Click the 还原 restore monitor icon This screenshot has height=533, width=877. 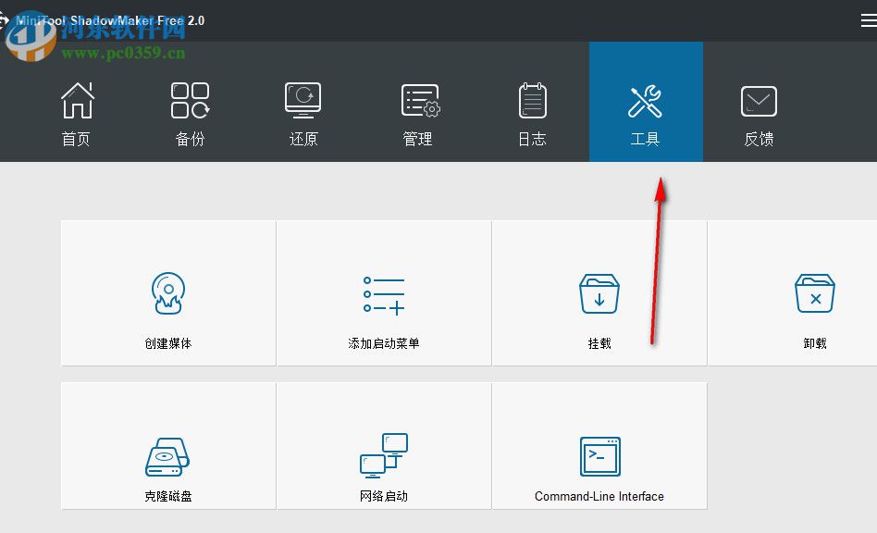(x=303, y=100)
